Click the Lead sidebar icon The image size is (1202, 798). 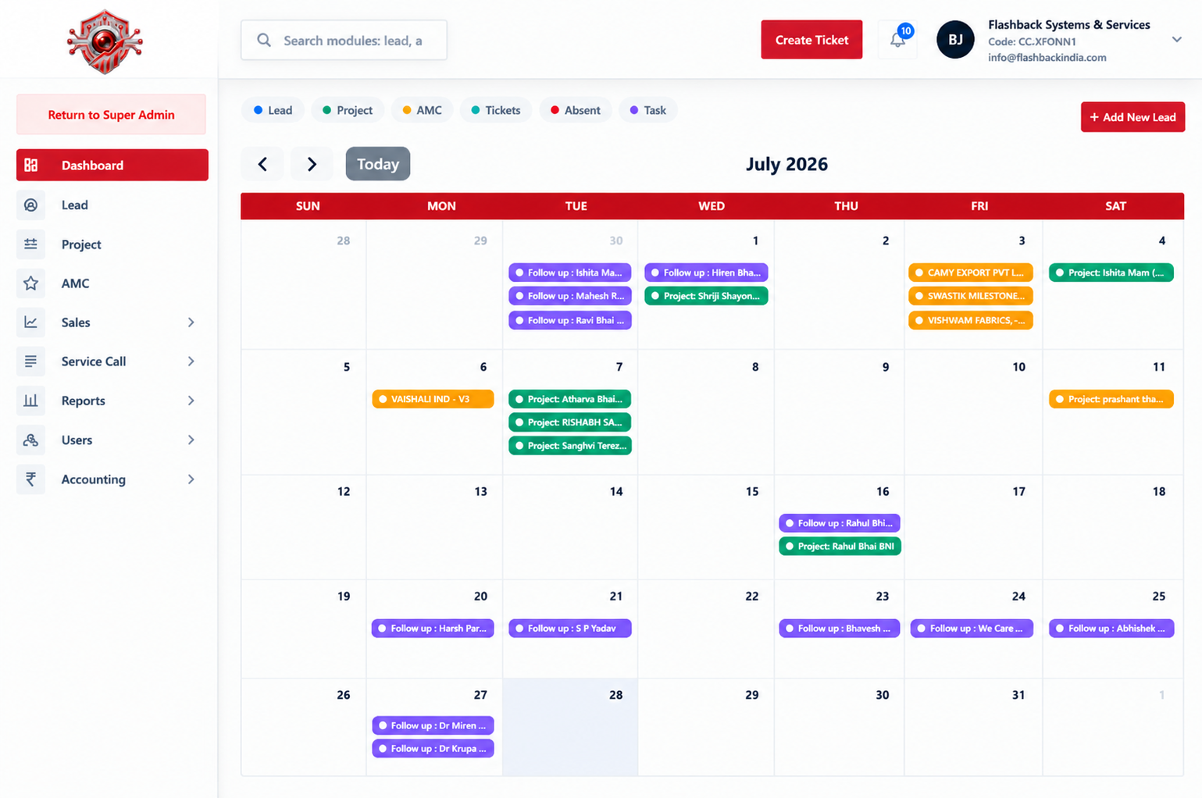coord(30,205)
